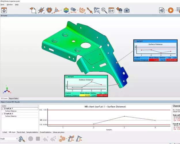Switch to the Report Editor tab

(x=14, y=98)
